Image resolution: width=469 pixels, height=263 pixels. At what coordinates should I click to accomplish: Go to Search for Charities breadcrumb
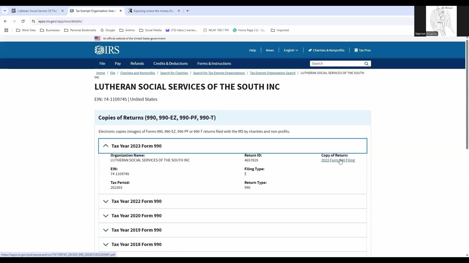[x=174, y=73]
